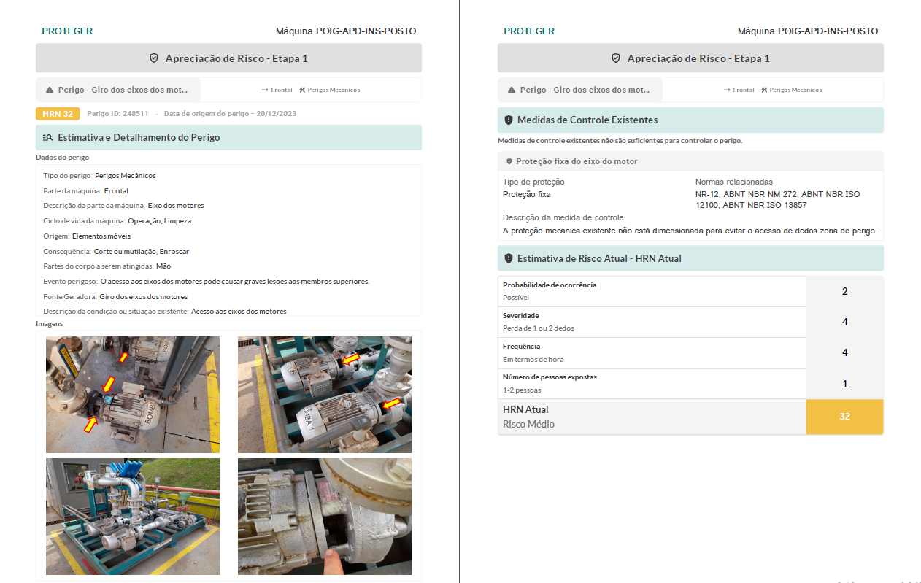This screenshot has height=583, width=921.
Task: Click Consequência: Corte ou mutilação row
Action: coord(116,252)
